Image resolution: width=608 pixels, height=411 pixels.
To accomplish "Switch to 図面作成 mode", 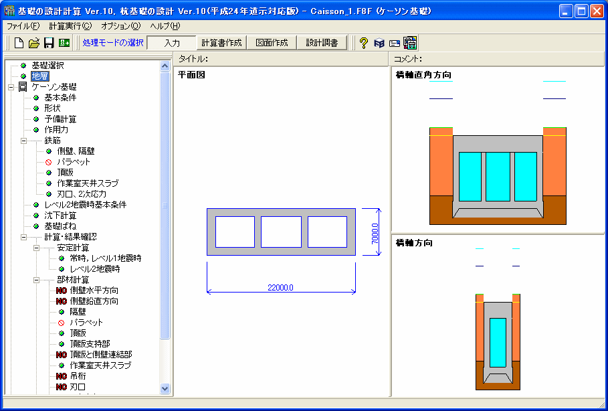I will (x=272, y=43).
